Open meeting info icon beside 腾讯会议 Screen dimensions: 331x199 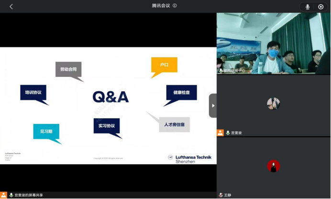(175, 6)
